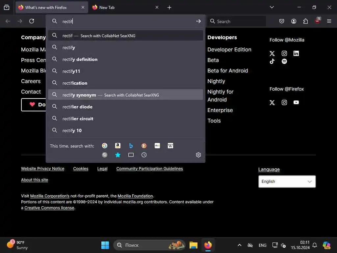Choose the plain "rectify" suggestion
Viewport: 337px width, 253px height.
(125, 47)
